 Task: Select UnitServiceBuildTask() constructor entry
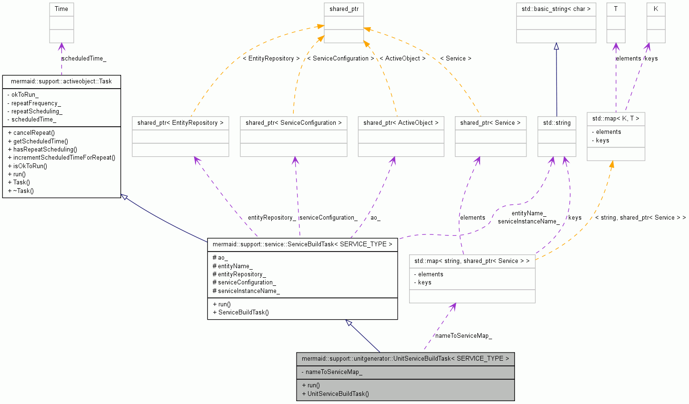(336, 394)
